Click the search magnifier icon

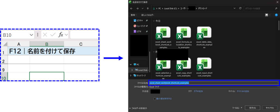click(276, 8)
